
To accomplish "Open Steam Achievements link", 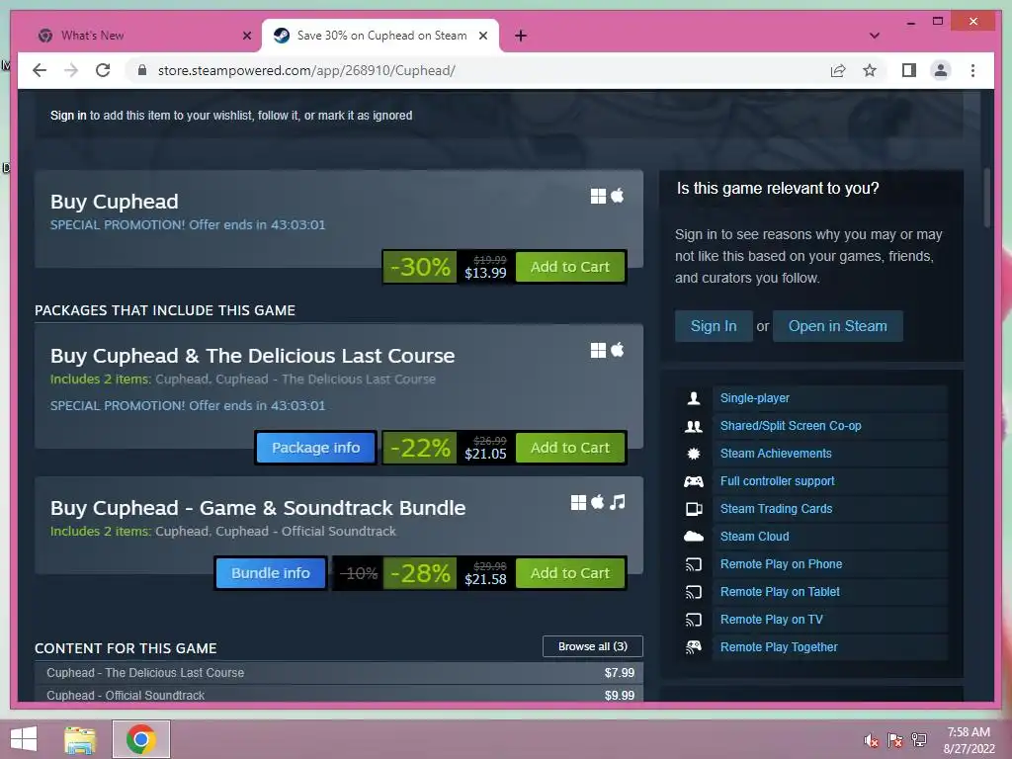I will pyautogui.click(x=776, y=454).
